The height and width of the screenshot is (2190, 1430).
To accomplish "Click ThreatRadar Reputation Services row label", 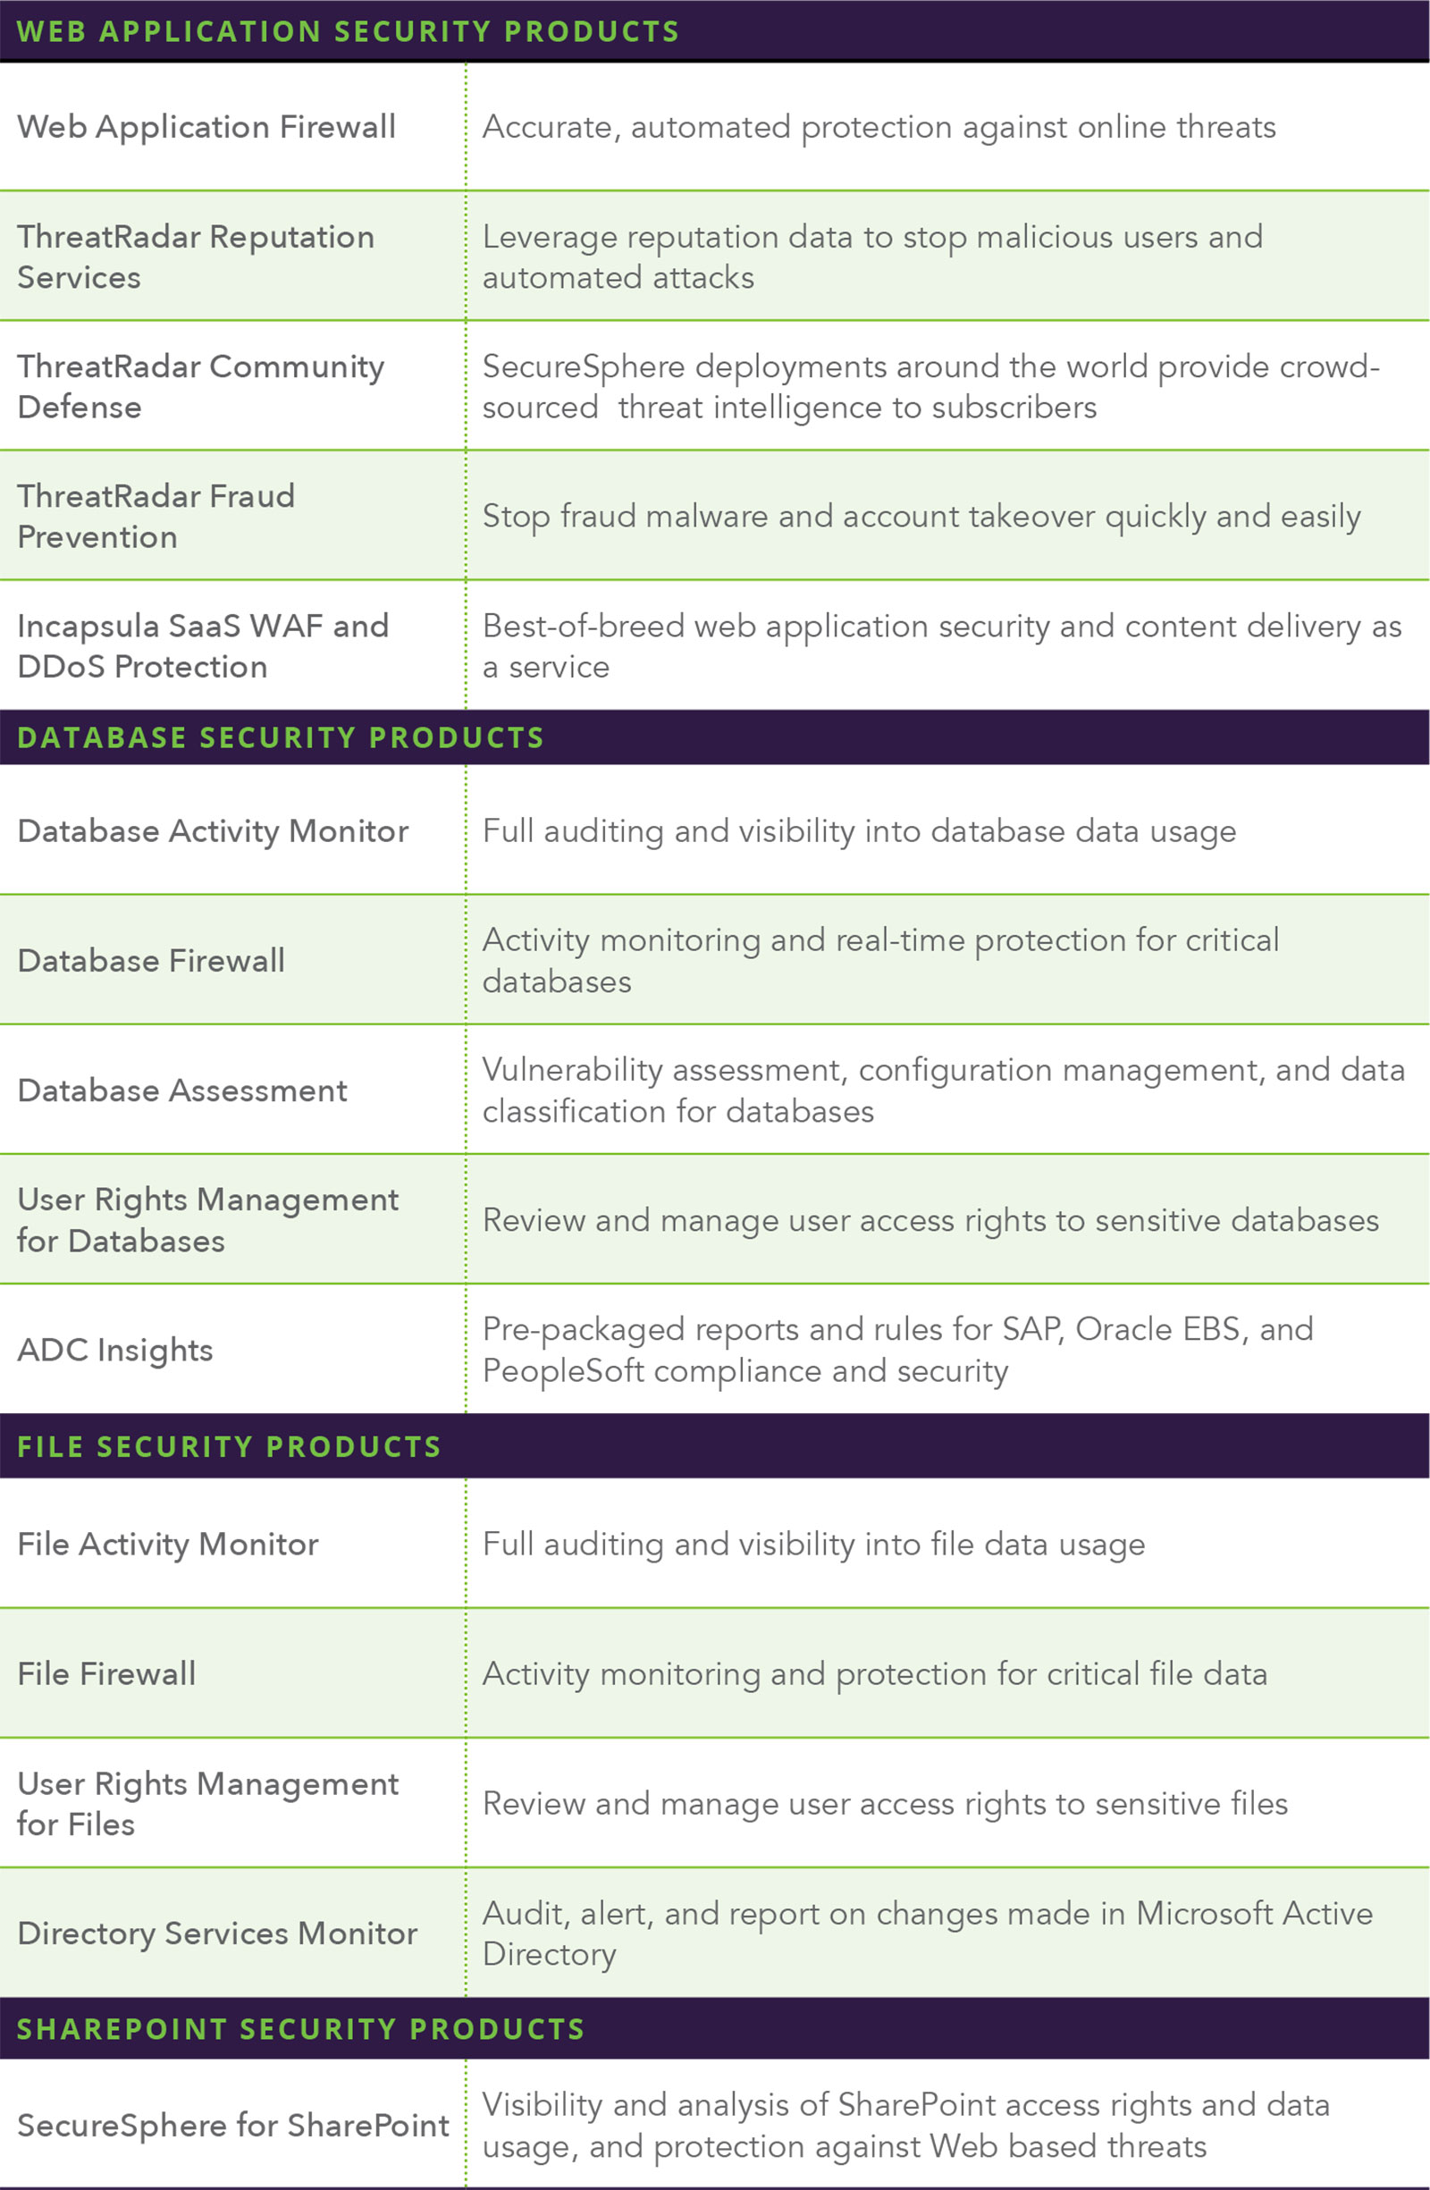I will [195, 257].
